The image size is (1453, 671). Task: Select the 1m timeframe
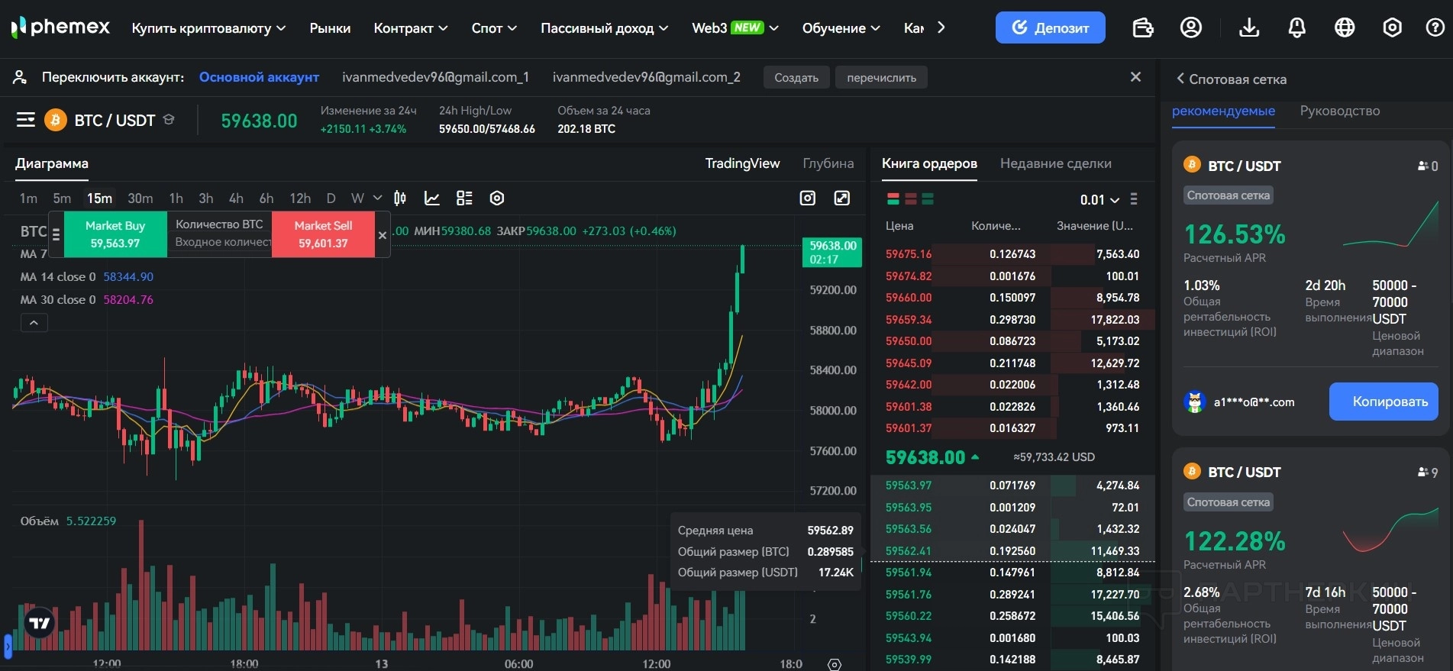pyautogui.click(x=28, y=198)
